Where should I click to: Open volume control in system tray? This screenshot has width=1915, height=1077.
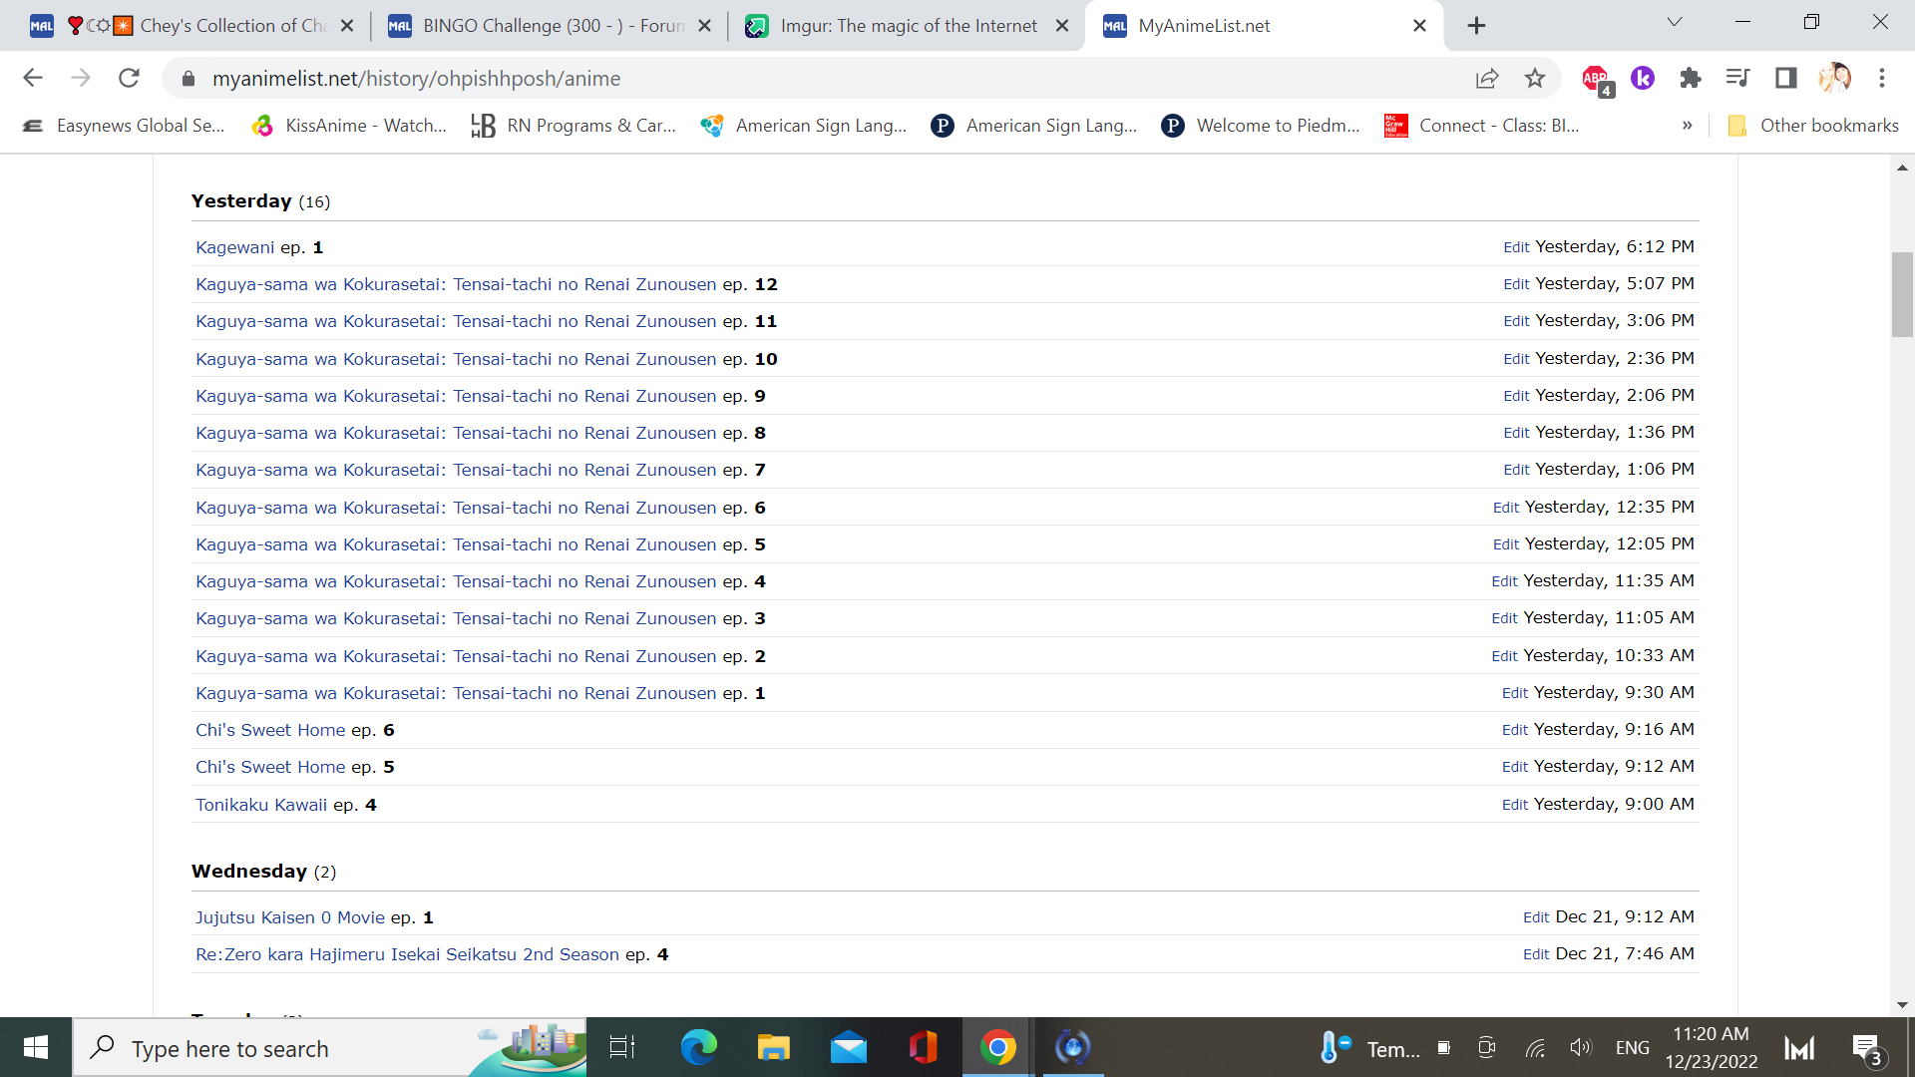pos(1580,1047)
